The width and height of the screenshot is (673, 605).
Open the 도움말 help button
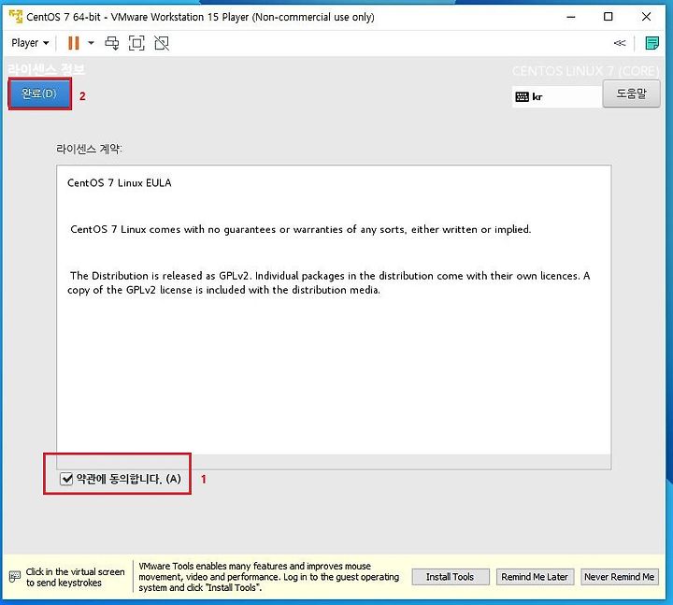point(631,94)
